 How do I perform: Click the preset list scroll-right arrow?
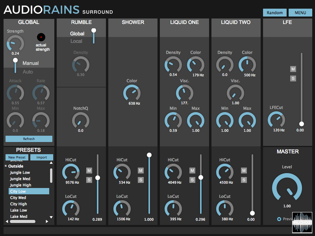[47, 221]
